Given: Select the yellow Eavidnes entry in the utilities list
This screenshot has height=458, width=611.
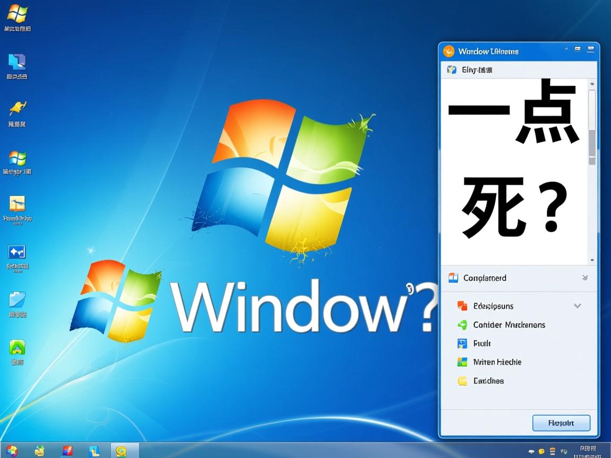Looking at the screenshot, I should click(490, 381).
